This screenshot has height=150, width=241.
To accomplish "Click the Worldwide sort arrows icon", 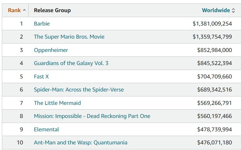I will 233,11.
